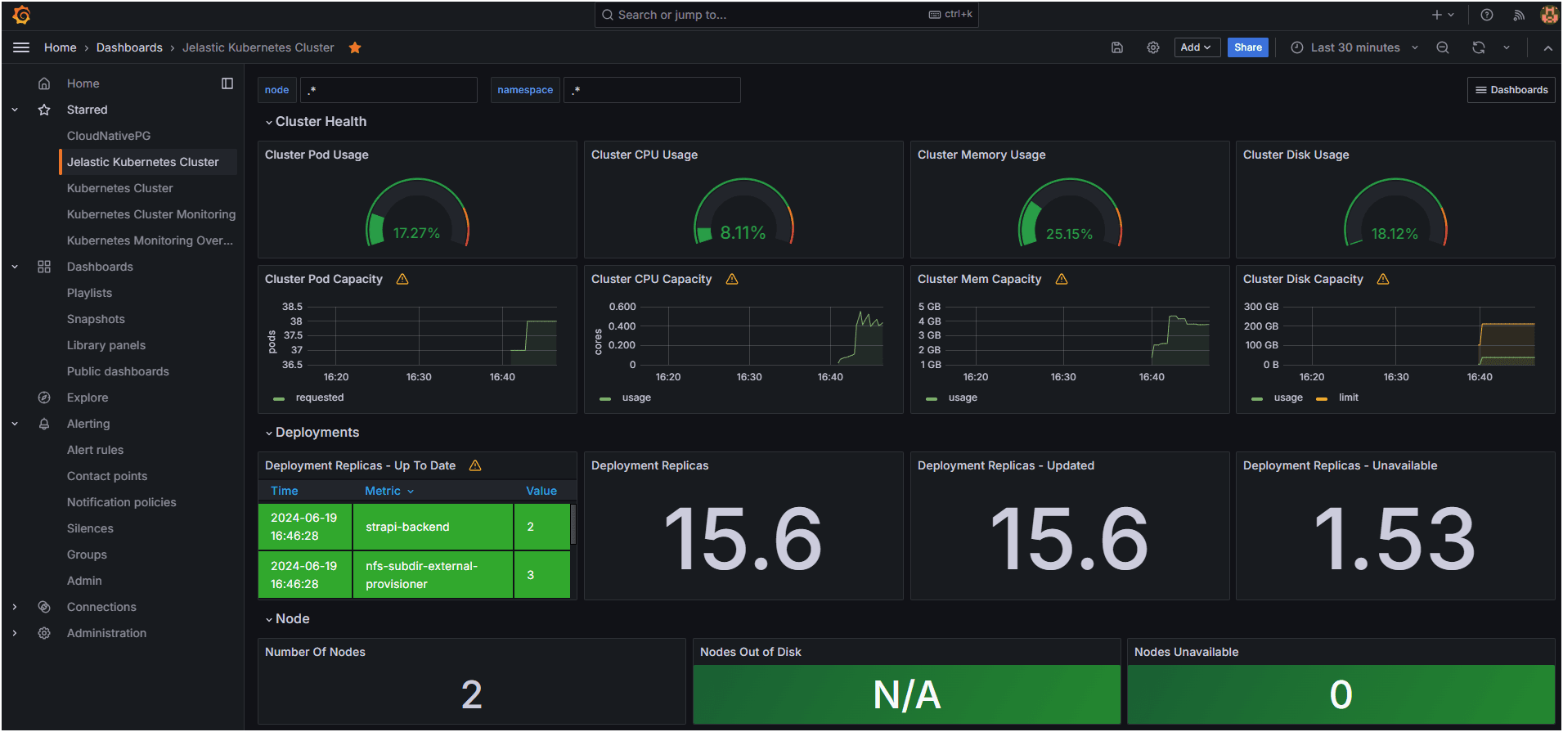This screenshot has height=732, width=1563.
Task: Open the refresh interval dropdown arrow
Action: click(x=1507, y=47)
